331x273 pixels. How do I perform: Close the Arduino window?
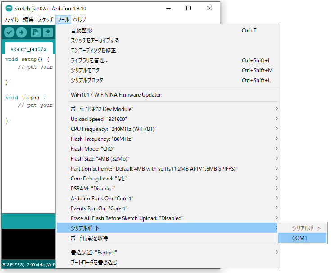pos(209,9)
